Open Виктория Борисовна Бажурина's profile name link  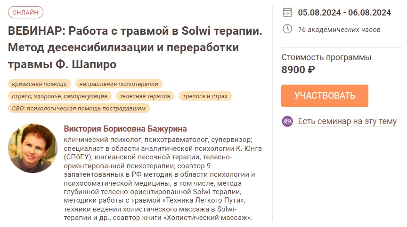tap(125, 128)
